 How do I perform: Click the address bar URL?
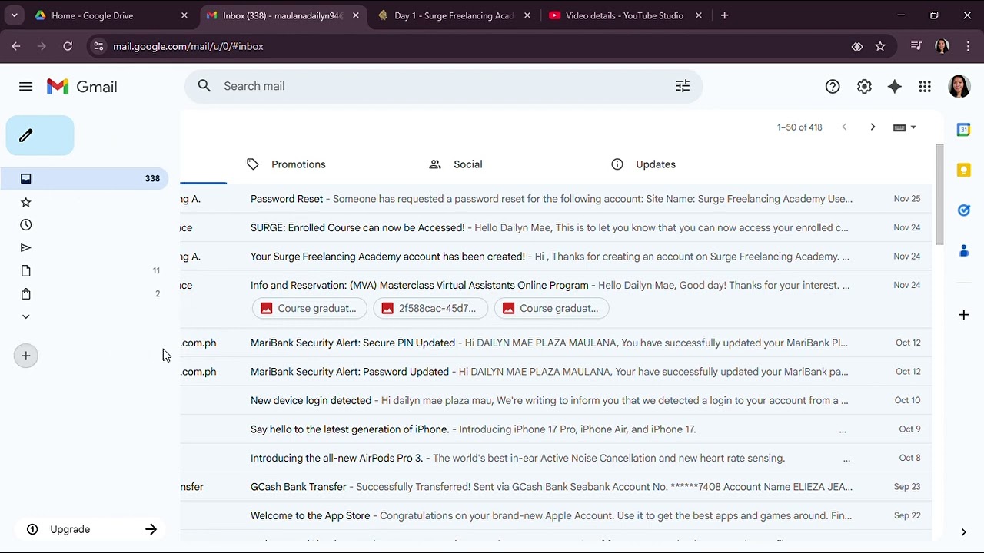188,46
